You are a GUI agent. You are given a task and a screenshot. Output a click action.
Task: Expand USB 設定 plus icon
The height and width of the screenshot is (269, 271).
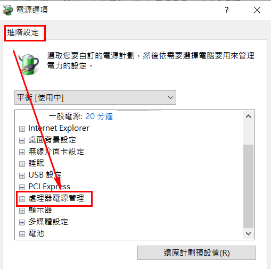coord(22,175)
